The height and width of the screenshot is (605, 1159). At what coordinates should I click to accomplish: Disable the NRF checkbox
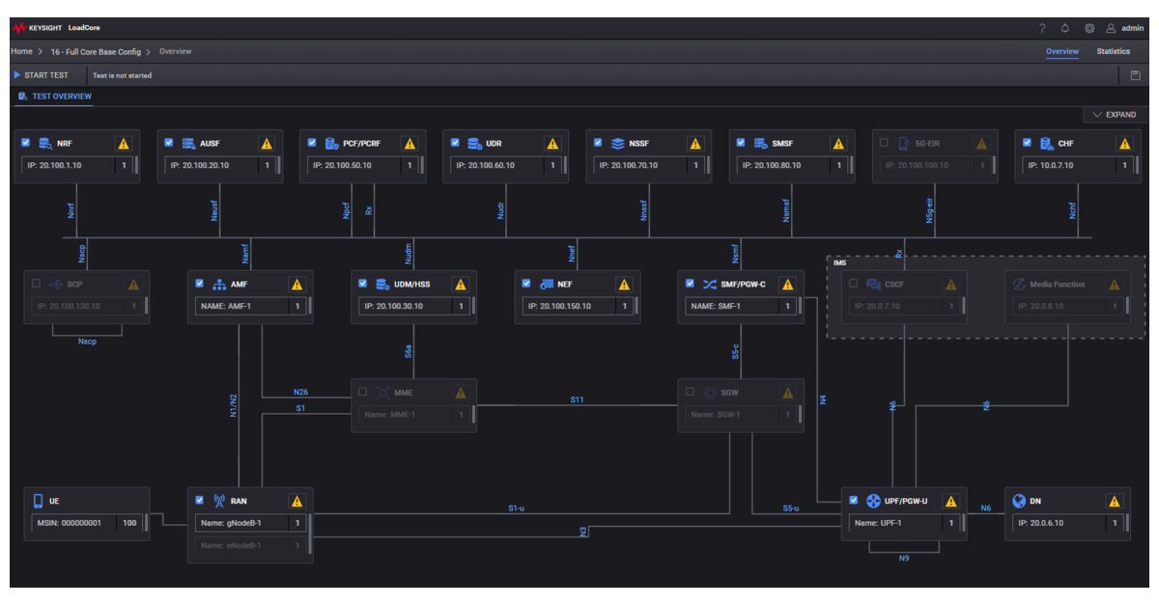24,143
